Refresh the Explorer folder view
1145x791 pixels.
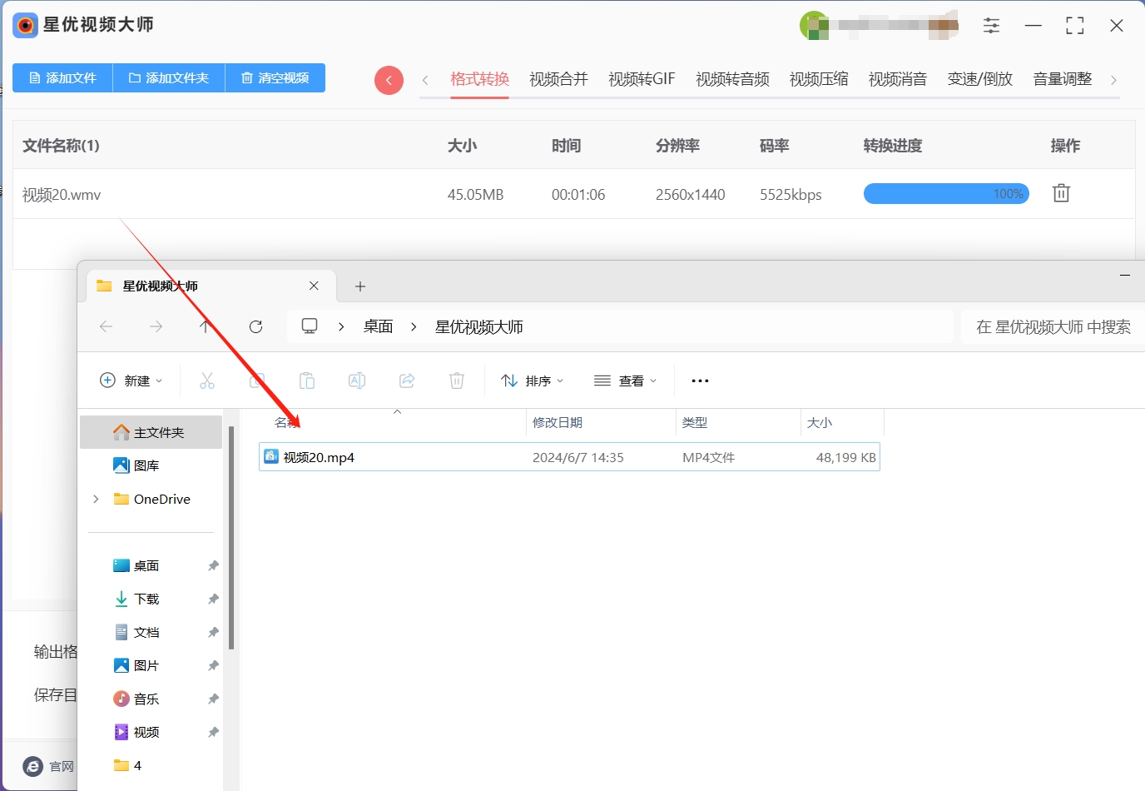pyautogui.click(x=255, y=326)
